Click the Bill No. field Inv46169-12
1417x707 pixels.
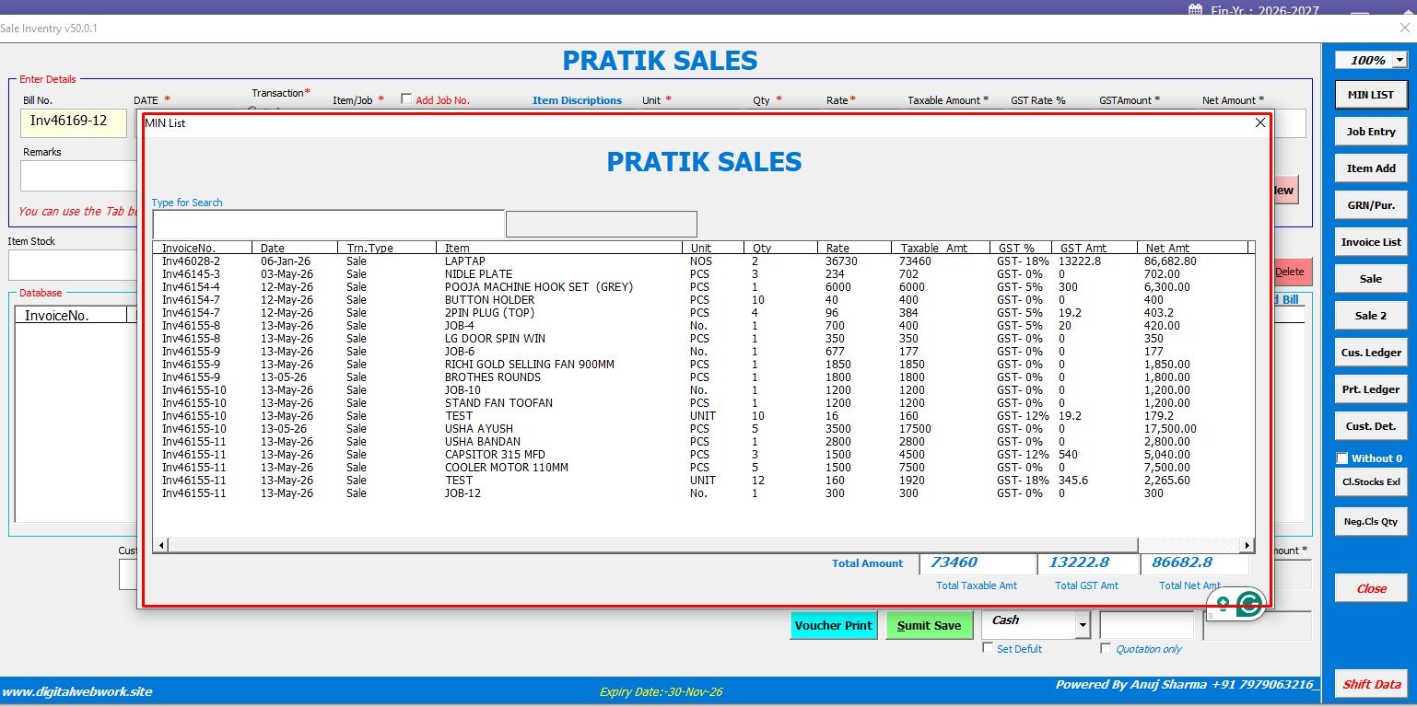tap(74, 122)
